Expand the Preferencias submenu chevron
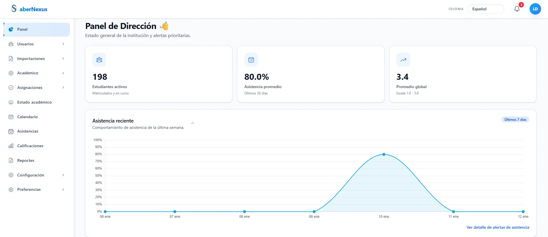This screenshot has width=548, height=237. [x=63, y=190]
